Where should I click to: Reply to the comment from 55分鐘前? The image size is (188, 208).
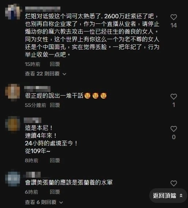click(55, 105)
